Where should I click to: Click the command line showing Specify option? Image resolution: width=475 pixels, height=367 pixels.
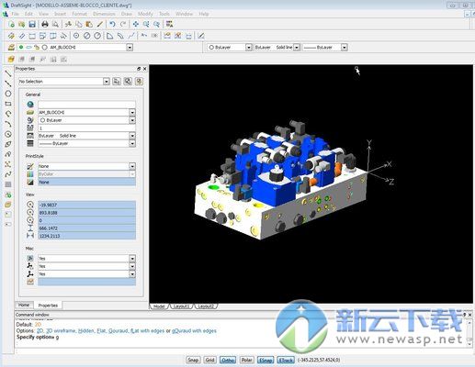(x=38, y=337)
